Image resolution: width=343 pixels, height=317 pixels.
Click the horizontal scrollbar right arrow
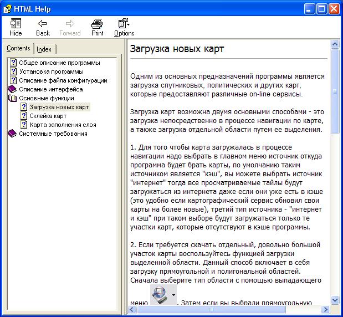click(x=325, y=309)
